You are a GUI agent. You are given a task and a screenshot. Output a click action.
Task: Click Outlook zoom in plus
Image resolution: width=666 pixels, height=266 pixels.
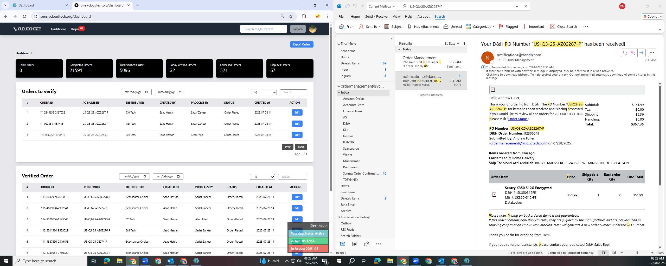(x=652, y=253)
